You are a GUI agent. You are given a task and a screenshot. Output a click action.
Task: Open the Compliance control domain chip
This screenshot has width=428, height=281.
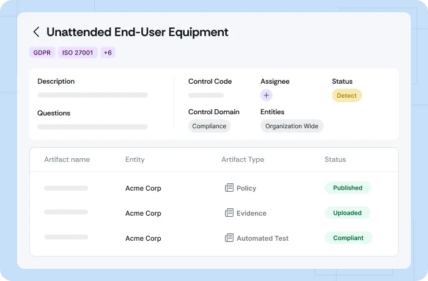(x=209, y=126)
